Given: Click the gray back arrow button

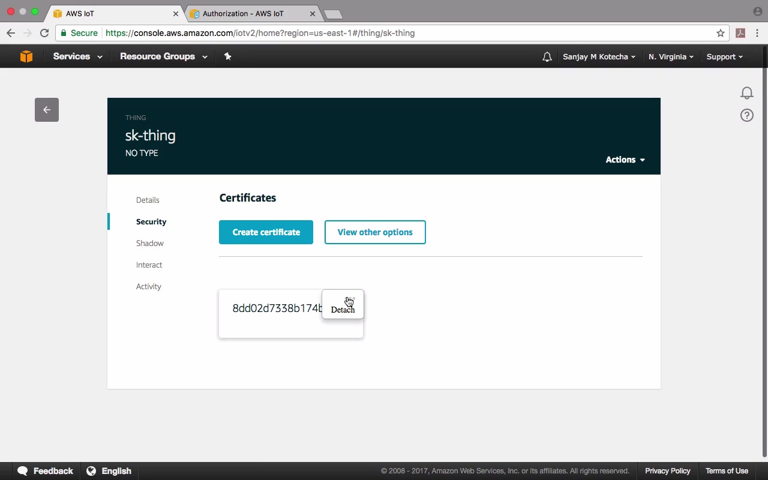Looking at the screenshot, I should click(x=47, y=110).
